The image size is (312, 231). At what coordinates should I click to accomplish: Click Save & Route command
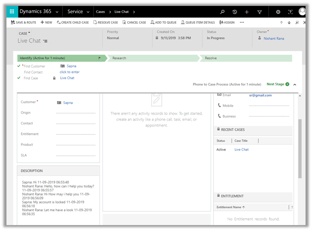(23, 22)
